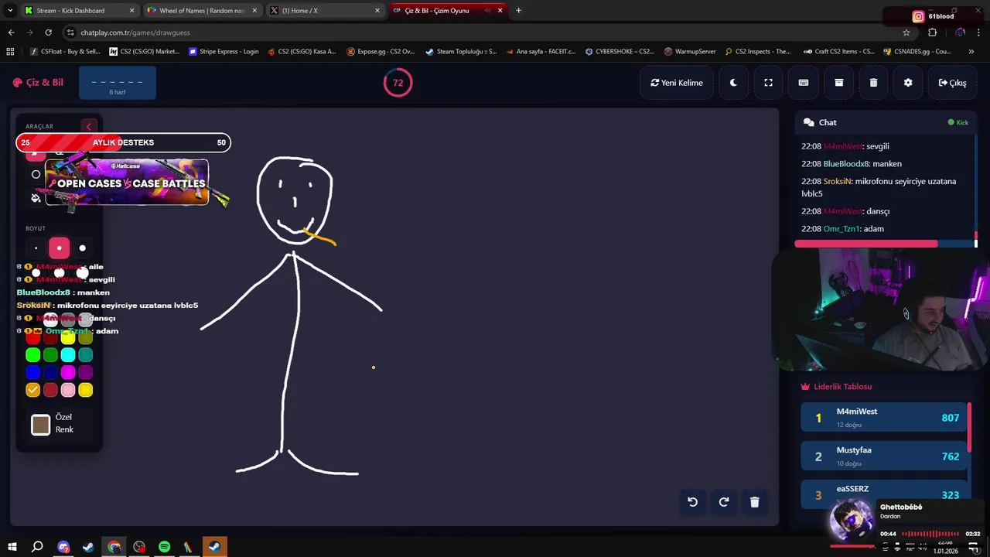Open the keyboard icon in the top toolbar

click(804, 83)
